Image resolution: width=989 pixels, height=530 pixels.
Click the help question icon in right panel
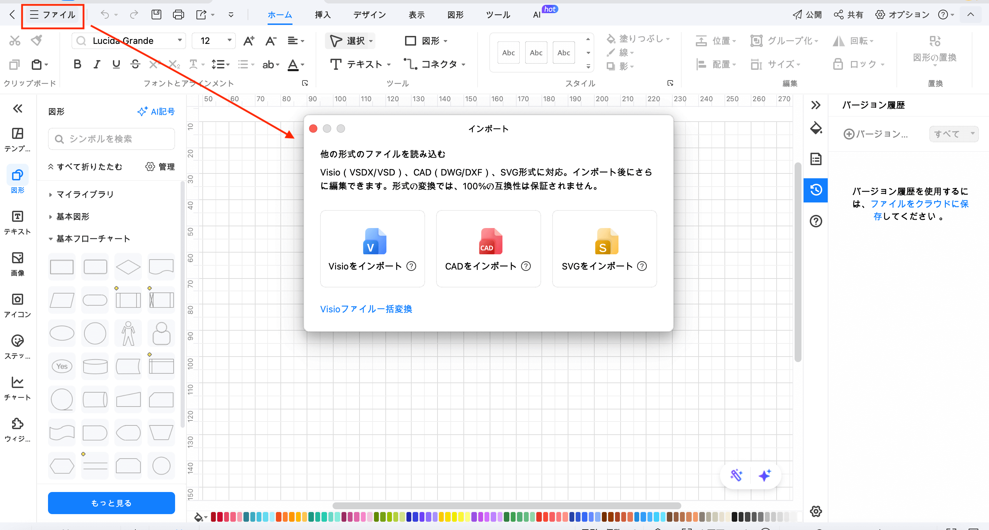tap(816, 221)
